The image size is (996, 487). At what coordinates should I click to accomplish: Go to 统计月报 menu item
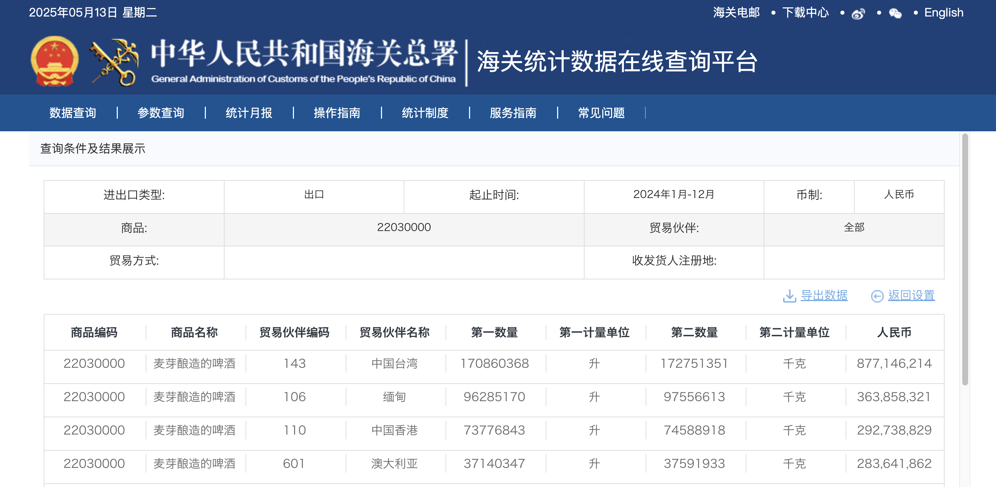click(249, 113)
